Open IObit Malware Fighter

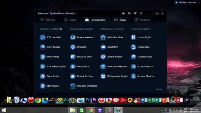point(53,67)
